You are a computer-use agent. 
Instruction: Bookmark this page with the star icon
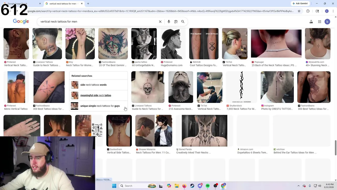[299, 11]
